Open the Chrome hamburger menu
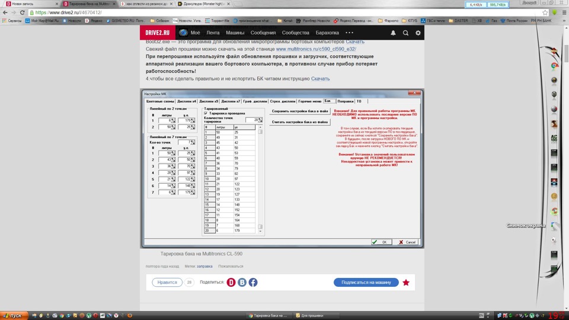The image size is (569, 320). pyautogui.click(x=564, y=12)
